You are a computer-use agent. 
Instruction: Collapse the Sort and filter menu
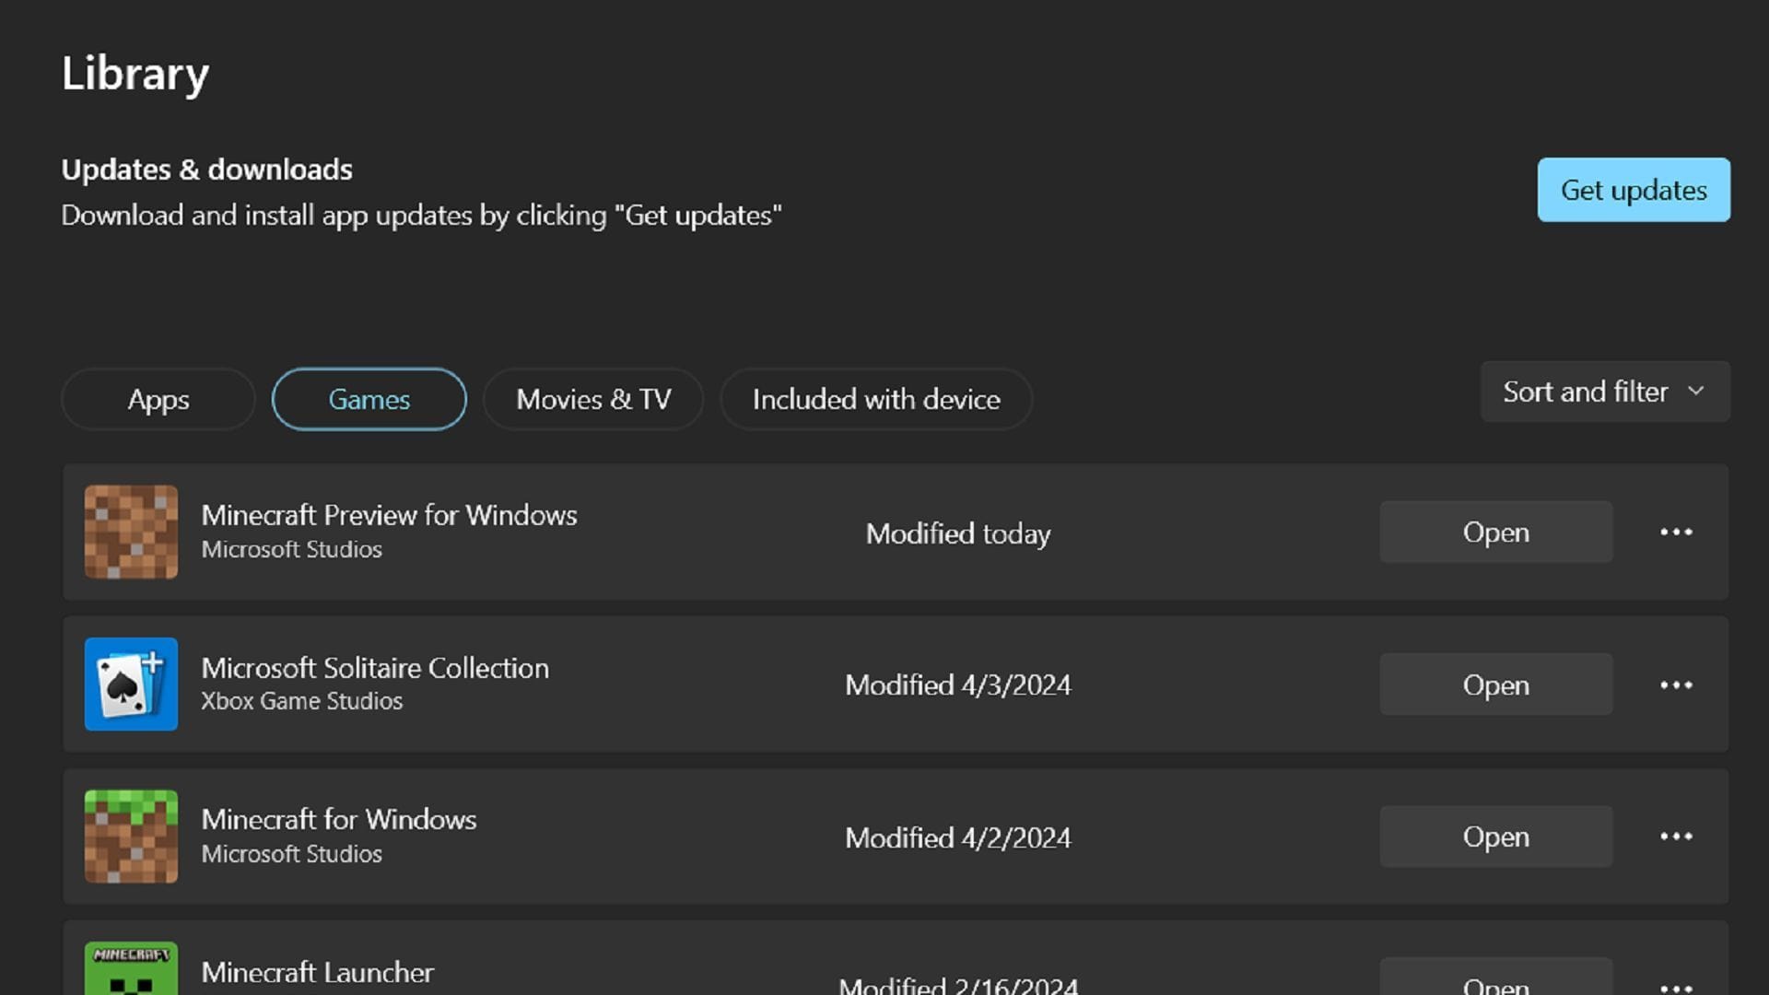1603,392
